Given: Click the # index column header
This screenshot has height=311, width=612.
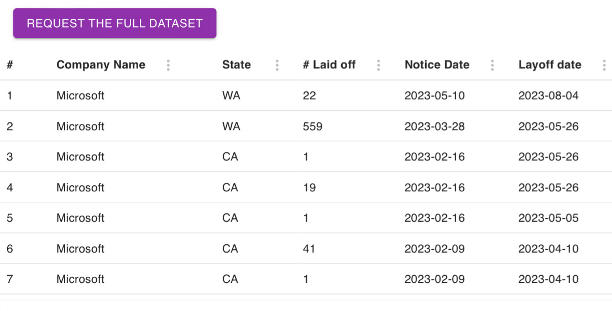Looking at the screenshot, I should (x=10, y=65).
